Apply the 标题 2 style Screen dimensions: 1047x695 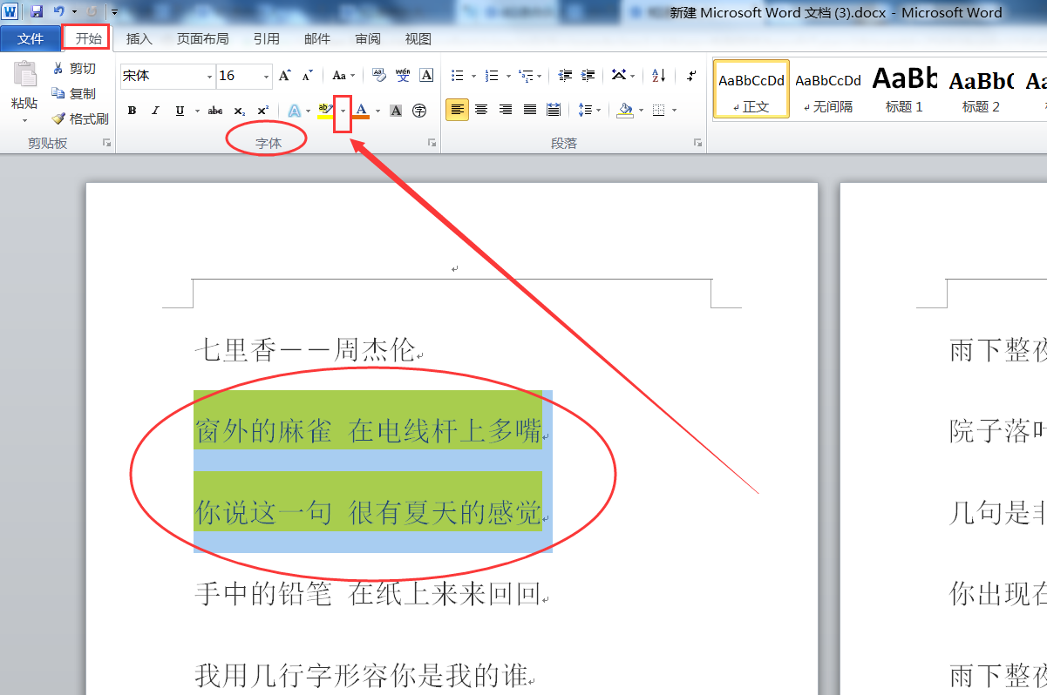(x=982, y=89)
